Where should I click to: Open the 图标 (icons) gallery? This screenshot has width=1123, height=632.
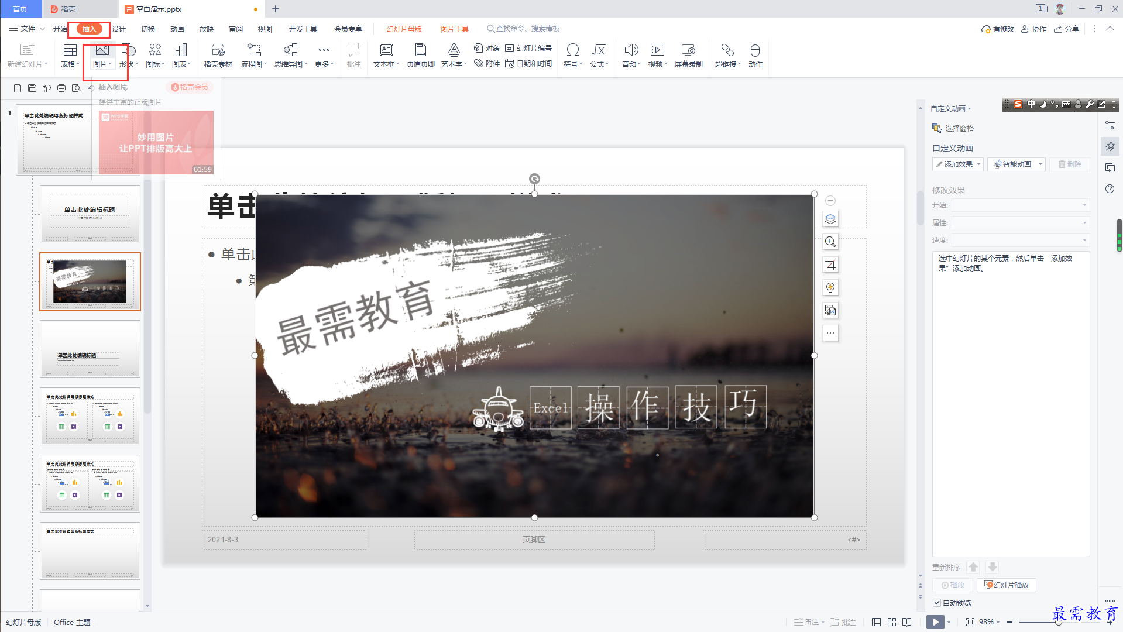click(155, 56)
